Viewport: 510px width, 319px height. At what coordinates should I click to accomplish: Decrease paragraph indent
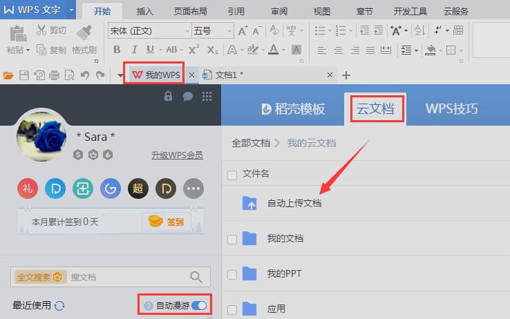click(x=365, y=30)
